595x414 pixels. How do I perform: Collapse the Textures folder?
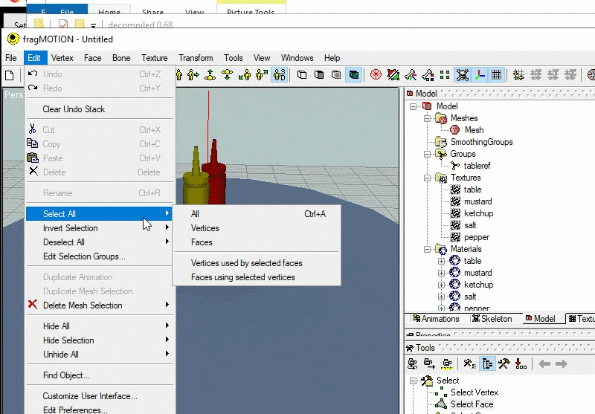427,178
